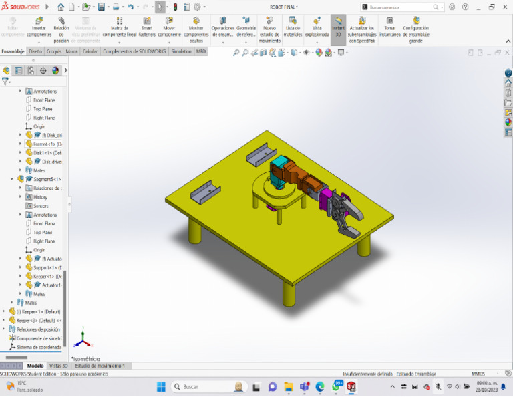Image resolution: width=513 pixels, height=397 pixels.
Task: Click the Rebuild traffic light icon
Action: click(176, 7)
